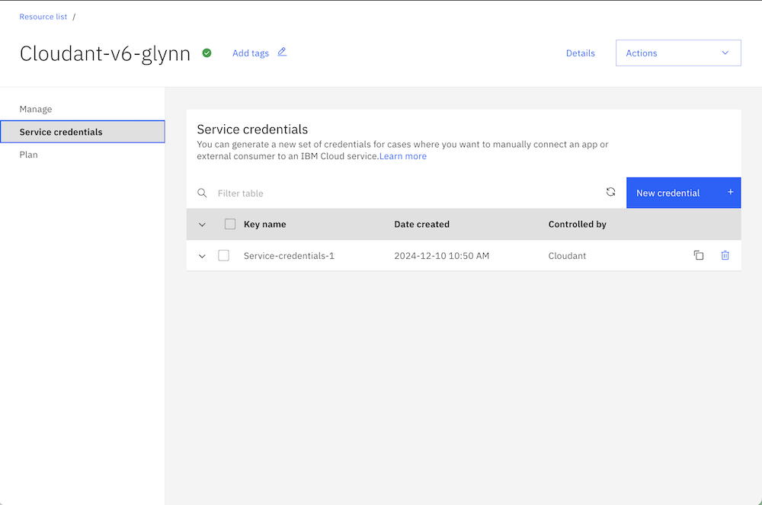This screenshot has height=505, width=762.
Task: Click the Add tags link
Action: (250, 53)
